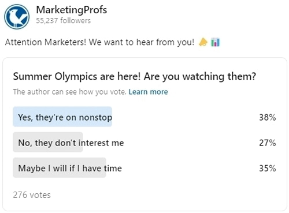This screenshot has height=213, width=289.
Task: View the 55,237 followers count
Action: pyautogui.click(x=63, y=20)
